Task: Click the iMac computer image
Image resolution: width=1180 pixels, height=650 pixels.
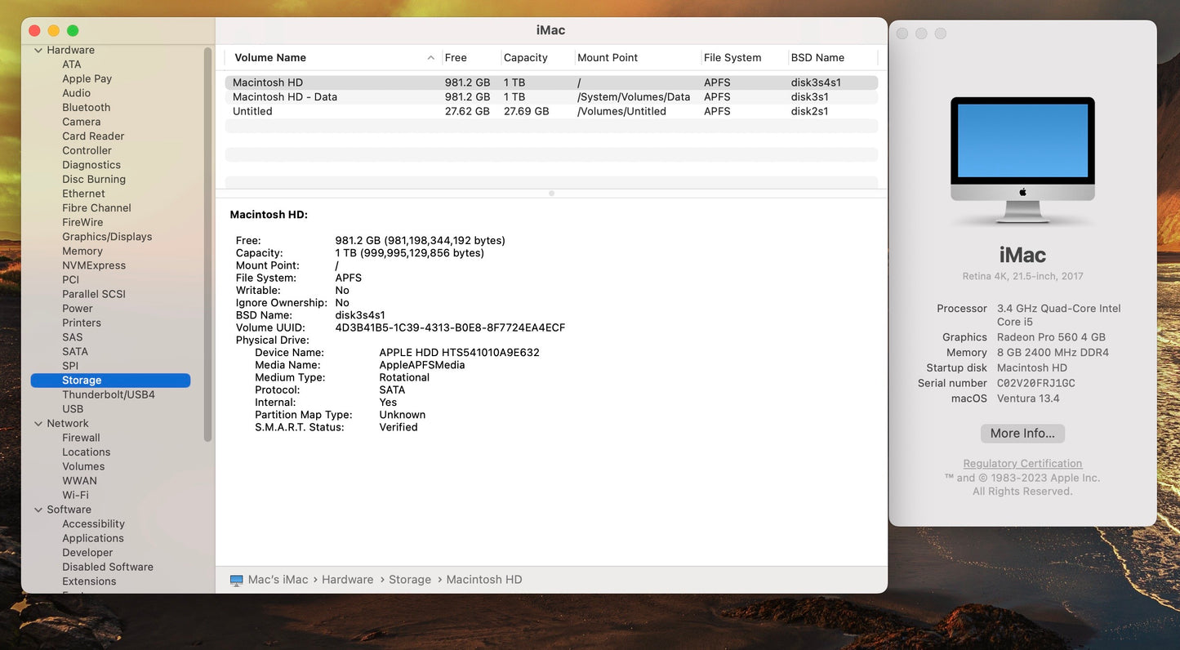Action: pos(1022,159)
